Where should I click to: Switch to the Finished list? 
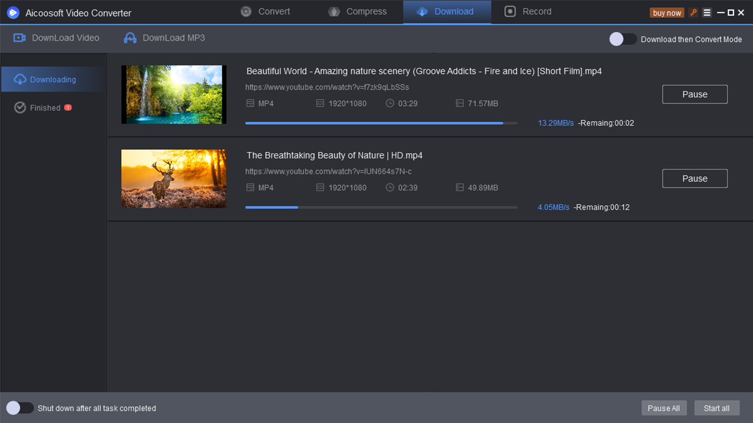click(x=44, y=108)
